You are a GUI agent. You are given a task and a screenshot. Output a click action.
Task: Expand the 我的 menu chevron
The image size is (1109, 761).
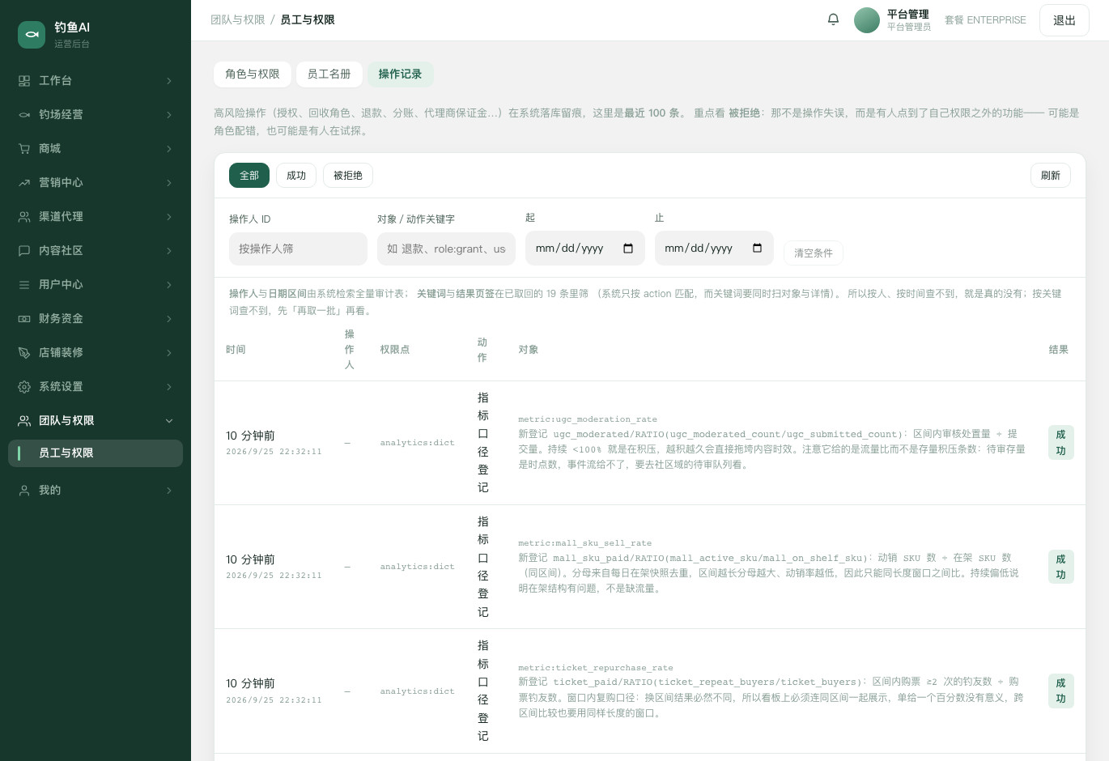pos(169,491)
